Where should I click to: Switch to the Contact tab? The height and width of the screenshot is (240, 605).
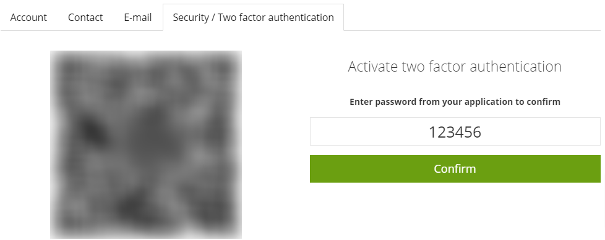tap(85, 17)
